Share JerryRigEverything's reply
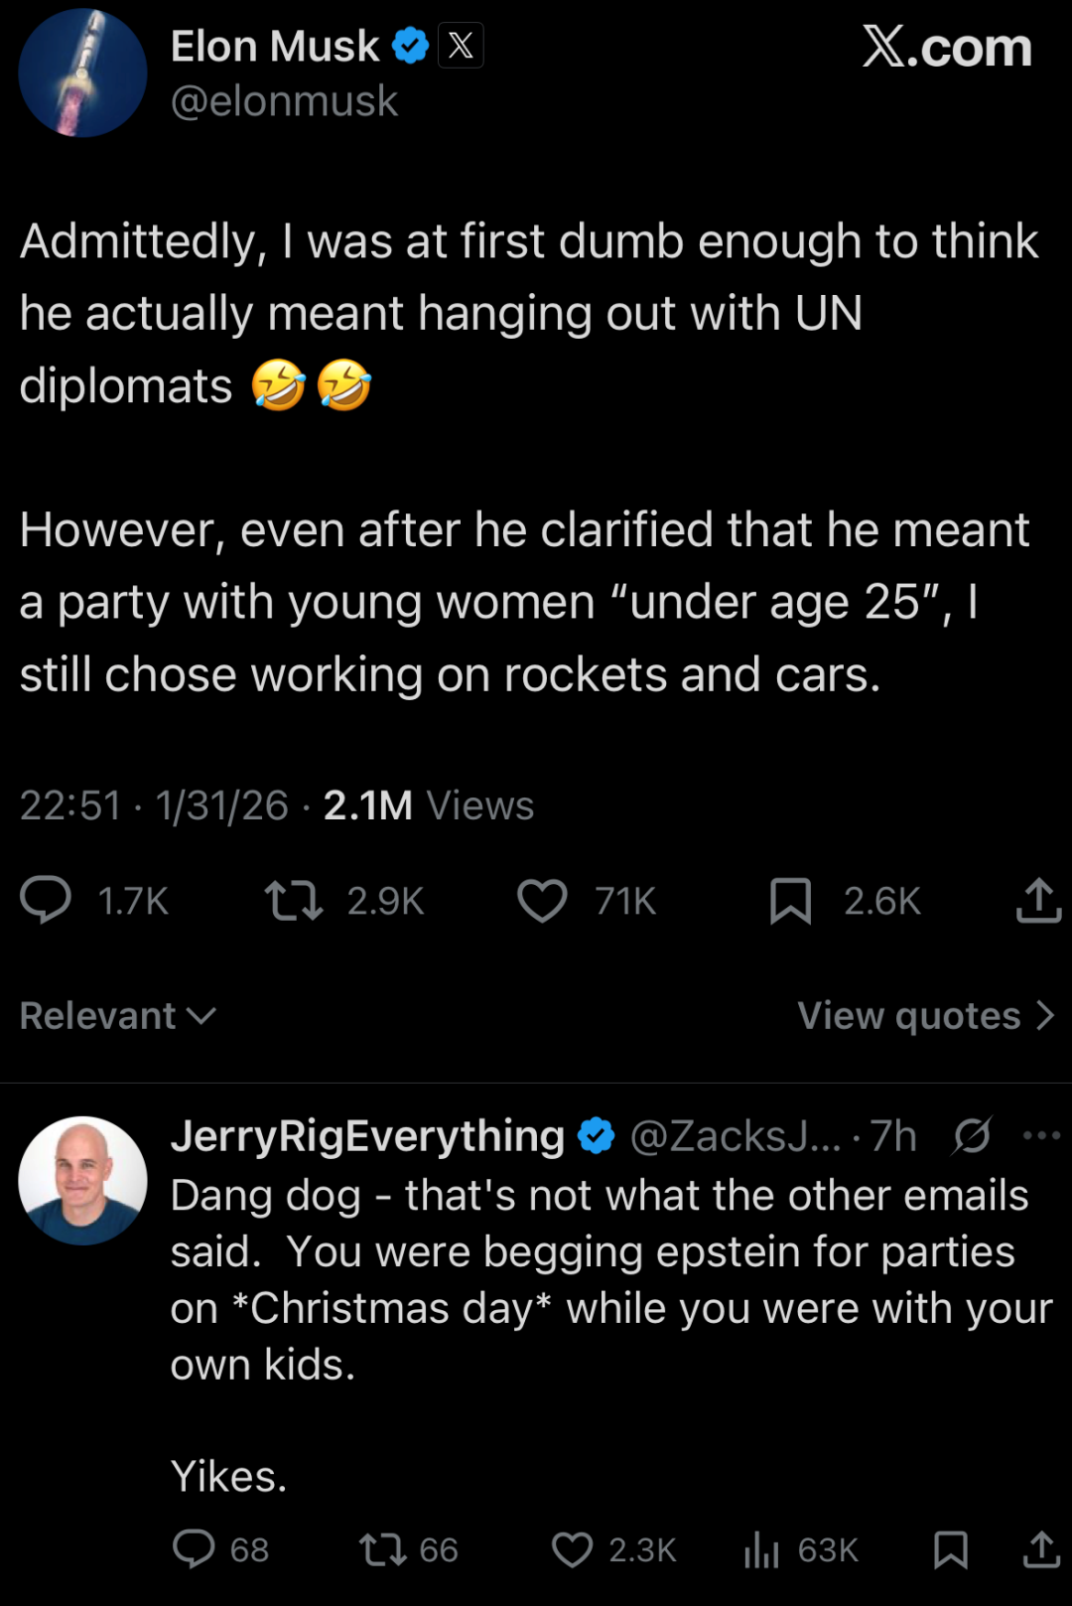The height and width of the screenshot is (1606, 1072). (1041, 1549)
